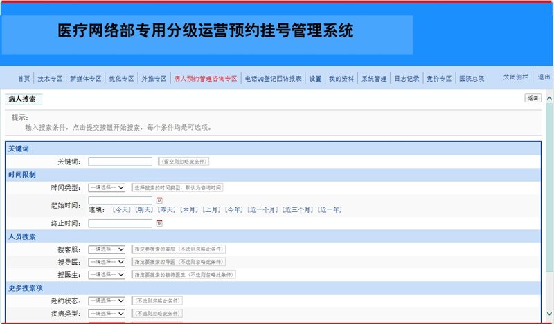
Task: Open the 系统管理 menu item
Action: point(374,79)
